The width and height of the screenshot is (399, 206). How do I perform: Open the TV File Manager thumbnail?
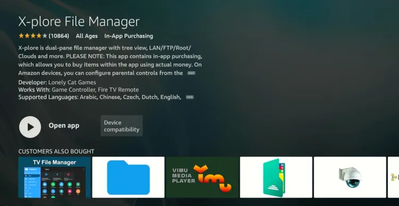[x=54, y=177]
